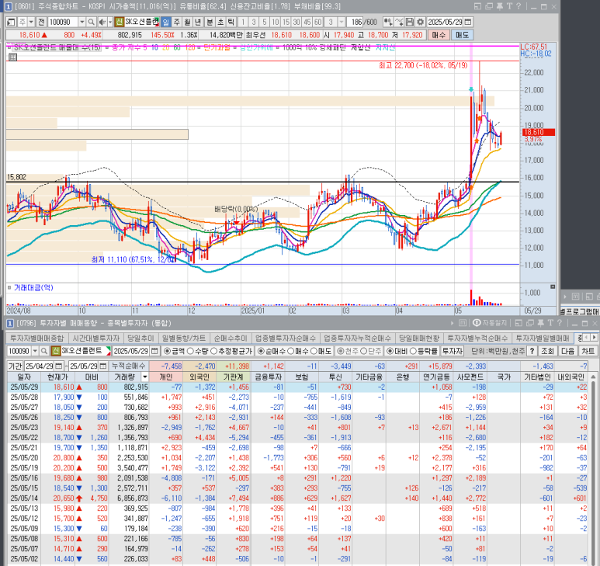This screenshot has width=600, height=566.
Task: Click the zigzag line tool icon in chart toolbar
Action: pyautogui.click(x=399, y=23)
